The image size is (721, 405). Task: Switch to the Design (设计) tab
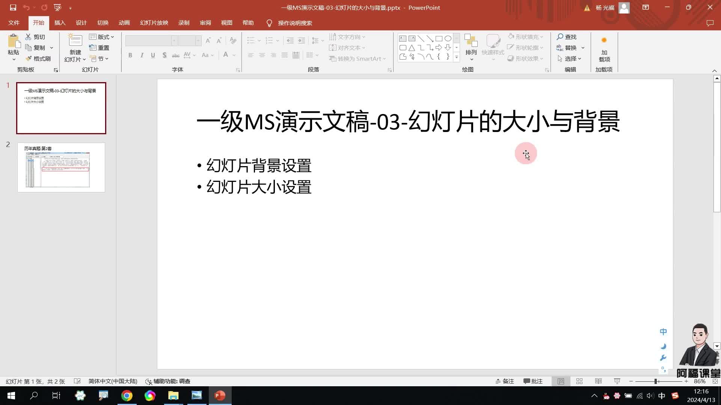click(x=81, y=23)
